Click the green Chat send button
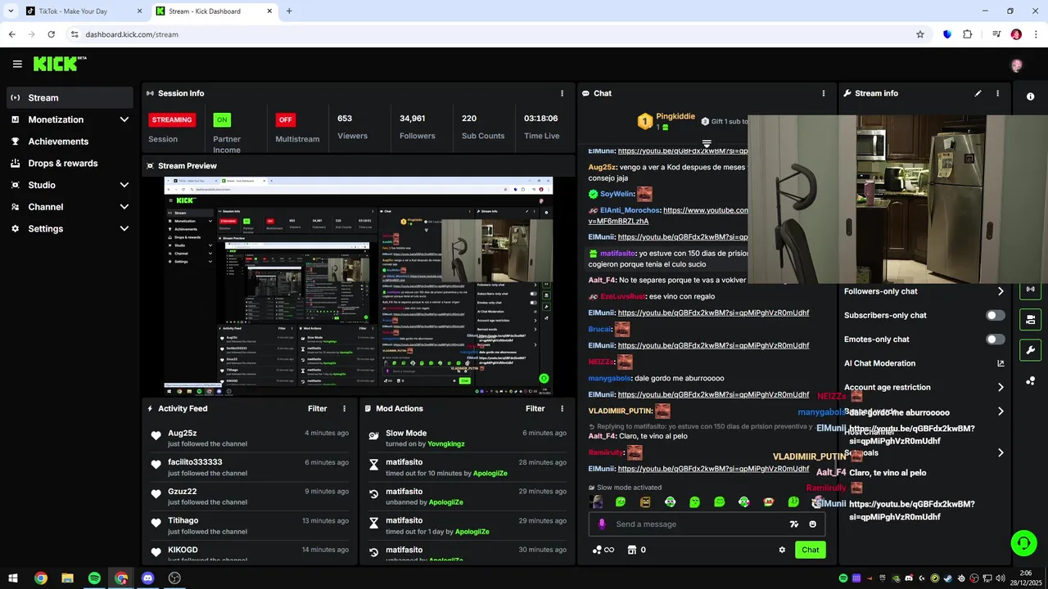 point(810,550)
